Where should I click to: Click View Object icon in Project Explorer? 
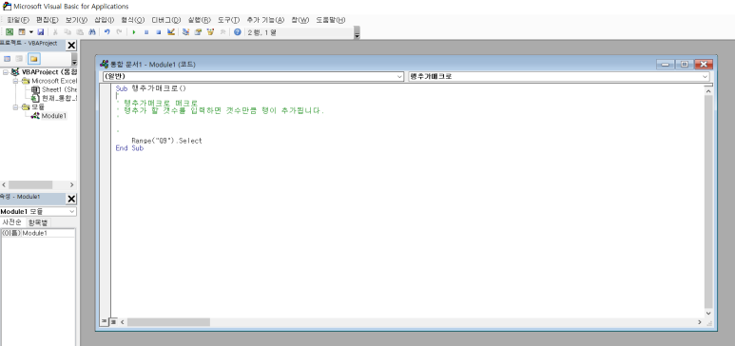pyautogui.click(x=19, y=59)
